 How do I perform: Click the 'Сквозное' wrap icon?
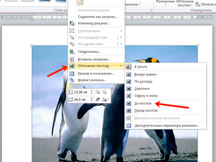(128, 89)
